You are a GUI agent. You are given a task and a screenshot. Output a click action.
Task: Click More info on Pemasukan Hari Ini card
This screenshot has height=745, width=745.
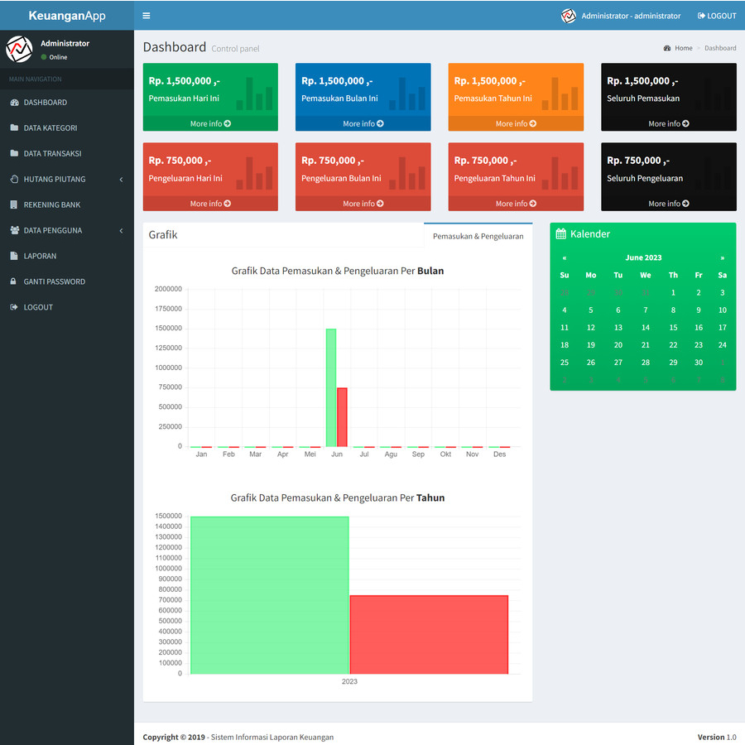pyautogui.click(x=209, y=123)
